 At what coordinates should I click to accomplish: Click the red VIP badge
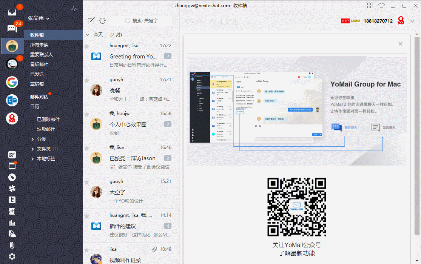click(345, 21)
